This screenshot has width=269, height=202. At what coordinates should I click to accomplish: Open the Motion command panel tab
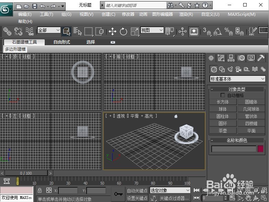(x=241, y=58)
